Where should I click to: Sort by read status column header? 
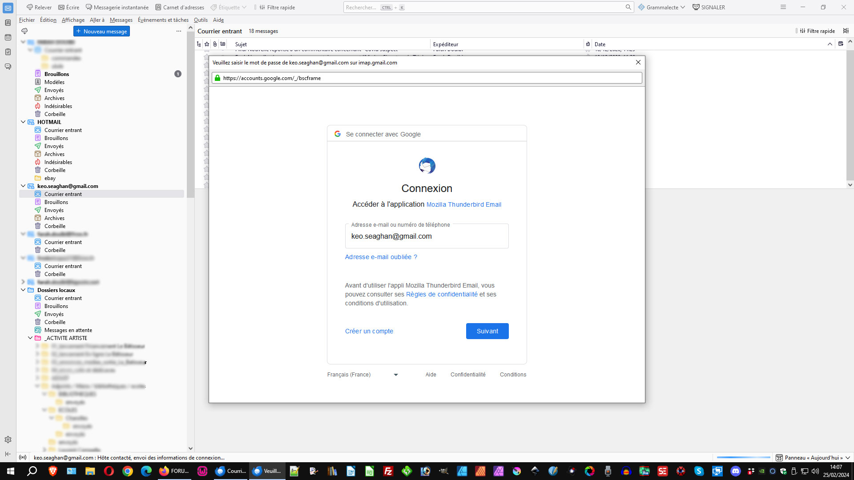click(223, 44)
